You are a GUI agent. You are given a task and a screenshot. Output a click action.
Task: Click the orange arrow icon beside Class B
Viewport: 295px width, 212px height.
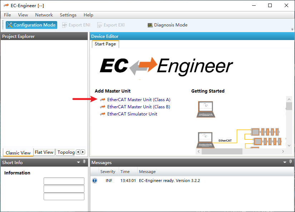[103, 107]
